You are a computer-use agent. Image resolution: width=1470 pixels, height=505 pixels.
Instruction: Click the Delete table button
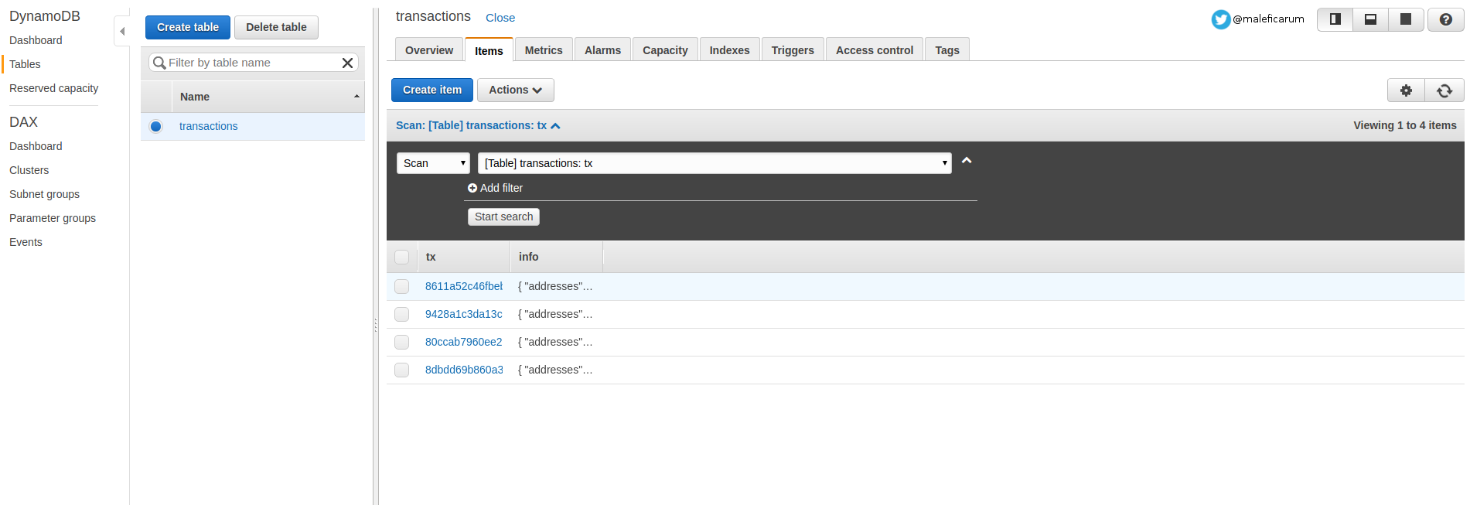(276, 27)
